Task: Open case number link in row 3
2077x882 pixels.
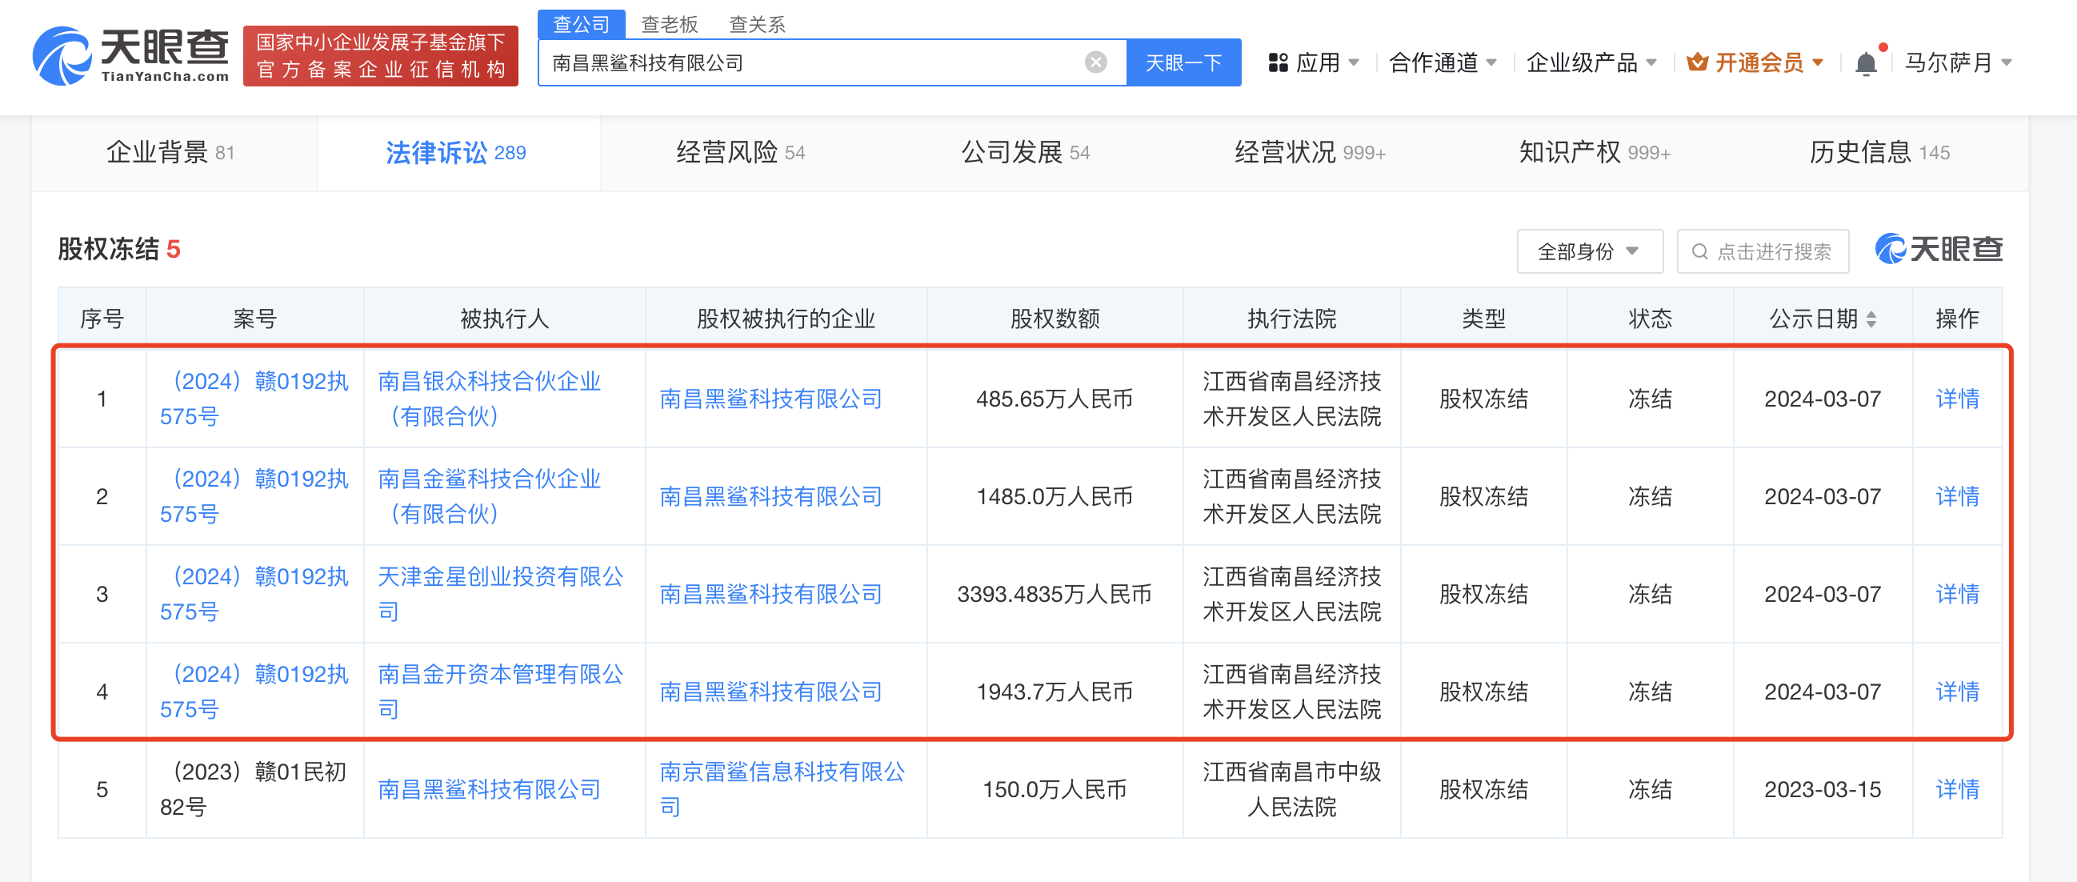Action: tap(254, 593)
